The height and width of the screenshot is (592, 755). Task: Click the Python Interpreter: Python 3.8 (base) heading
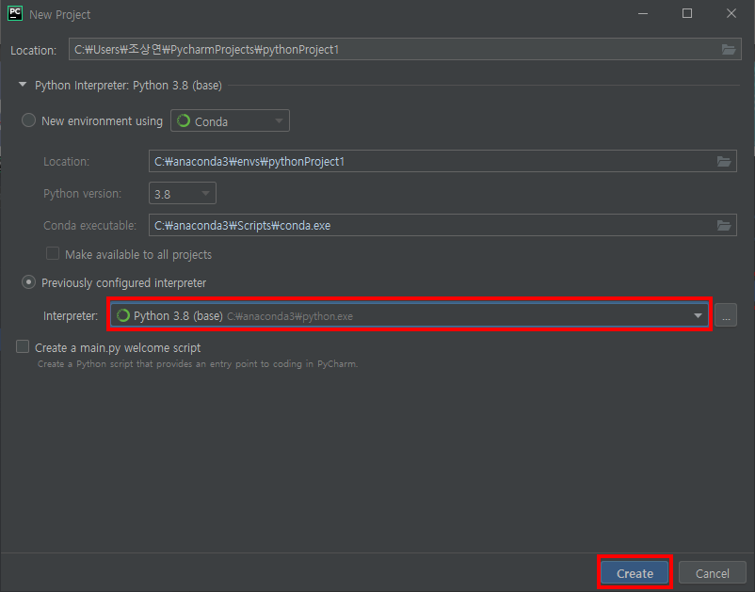click(x=128, y=86)
